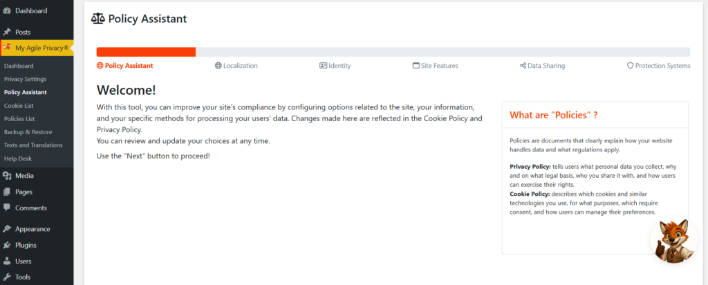Click the orange wizard progress bar
This screenshot has width=708, height=285.
pyautogui.click(x=146, y=52)
